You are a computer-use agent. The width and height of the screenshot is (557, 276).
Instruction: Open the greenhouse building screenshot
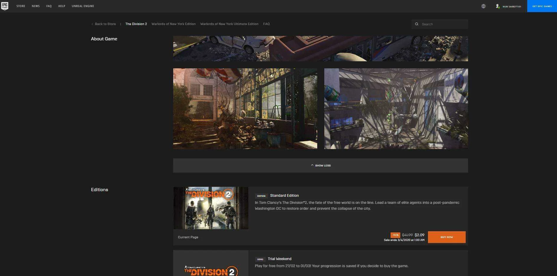click(245, 109)
